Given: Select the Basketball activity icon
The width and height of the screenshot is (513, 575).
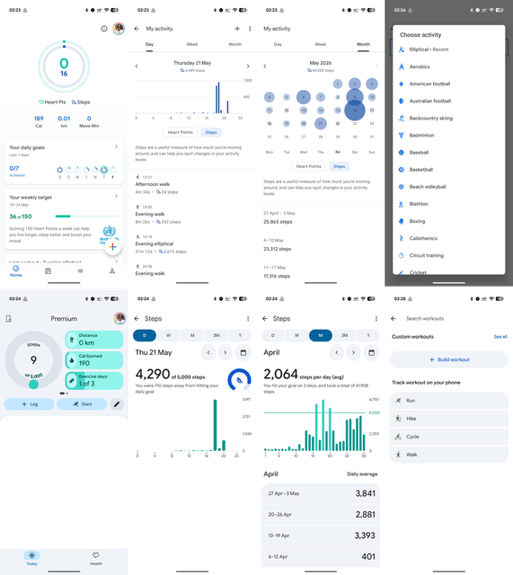Looking at the screenshot, I should [x=402, y=170].
